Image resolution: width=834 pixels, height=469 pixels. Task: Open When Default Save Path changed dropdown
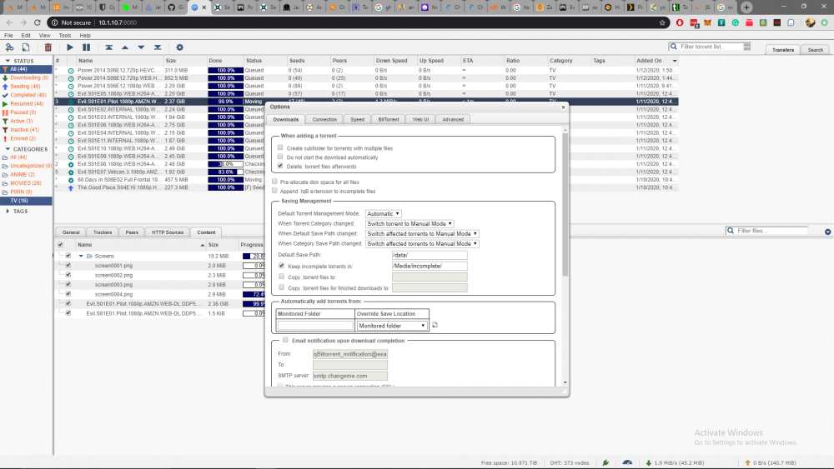422,234
